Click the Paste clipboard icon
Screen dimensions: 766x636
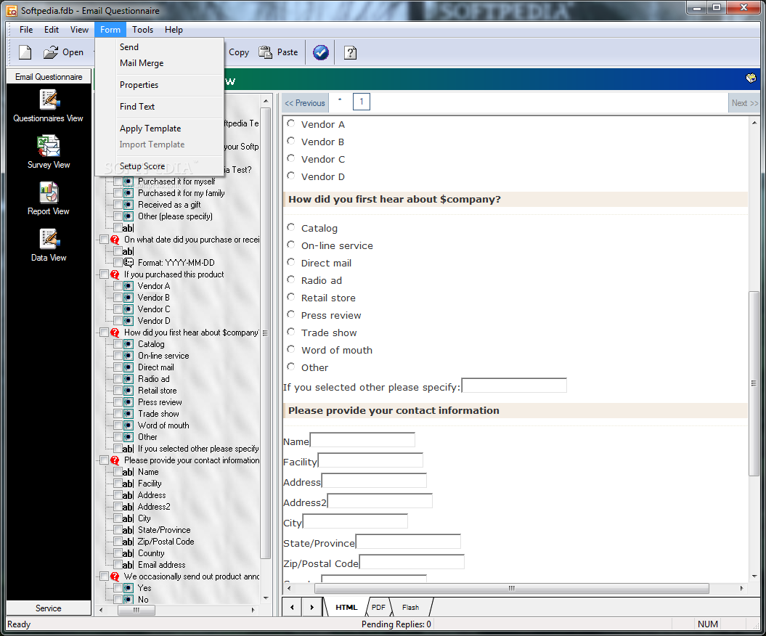tap(265, 52)
